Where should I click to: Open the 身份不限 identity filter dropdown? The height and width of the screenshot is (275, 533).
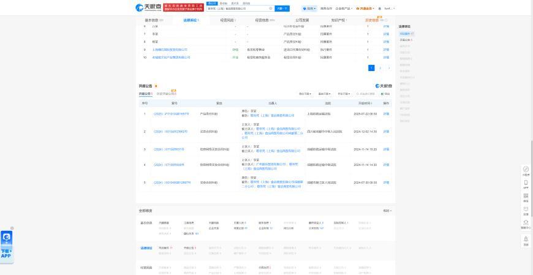click(305, 94)
